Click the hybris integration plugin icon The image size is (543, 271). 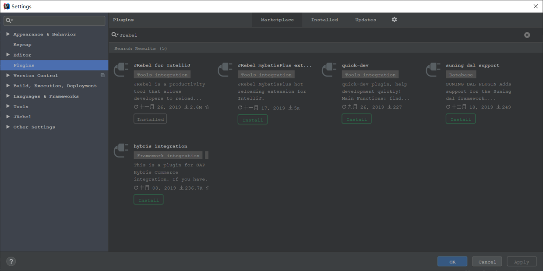tap(121, 151)
